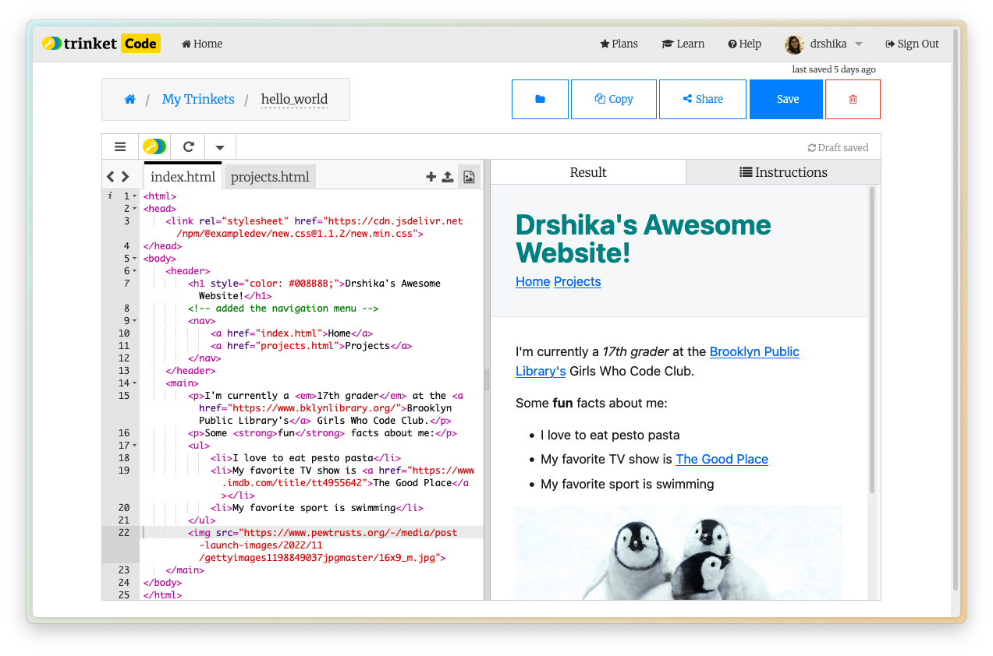Screen dimensions: 993x656
Task: Open the image library icon
Action: tap(469, 177)
